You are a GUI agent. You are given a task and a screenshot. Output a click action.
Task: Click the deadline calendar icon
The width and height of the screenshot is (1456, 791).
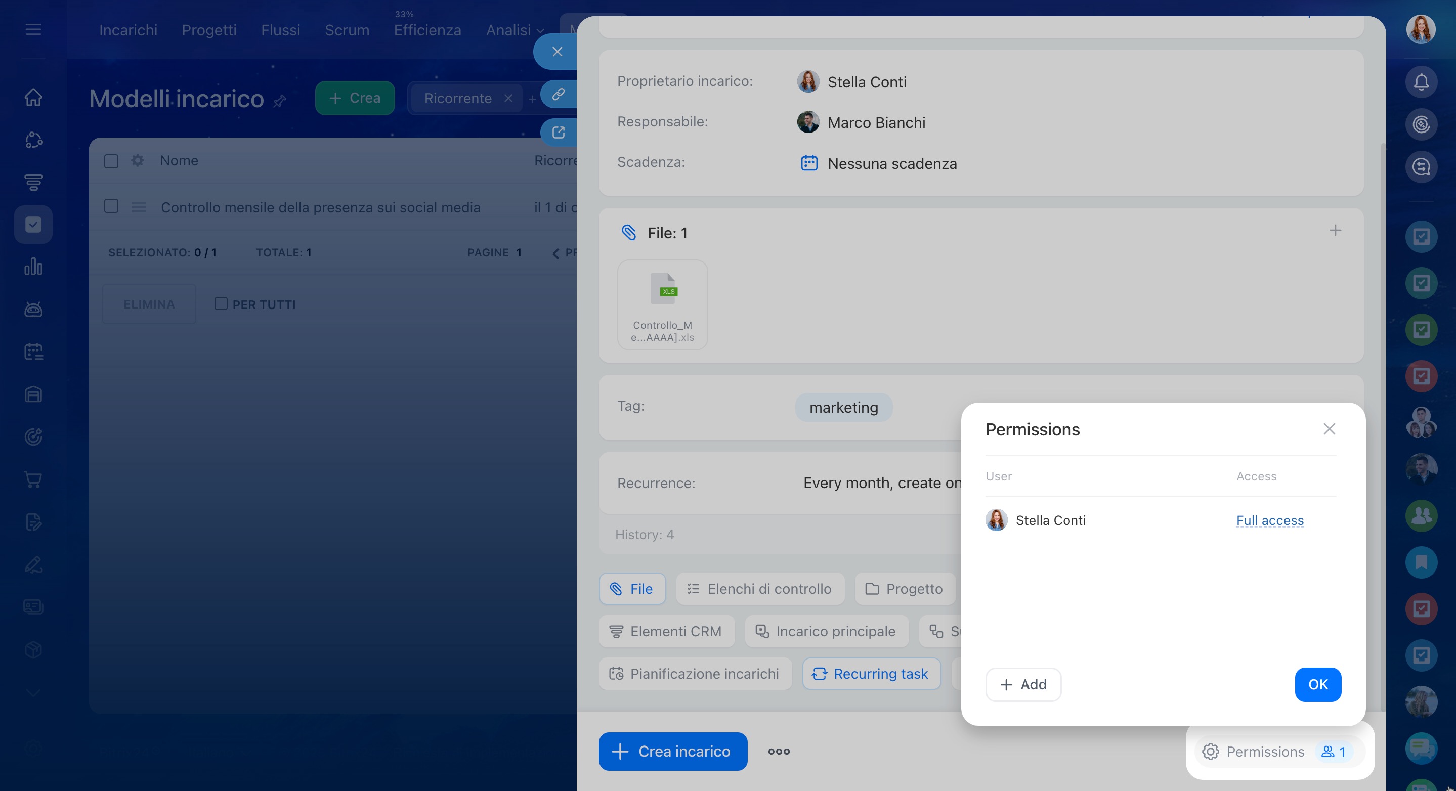(x=809, y=163)
